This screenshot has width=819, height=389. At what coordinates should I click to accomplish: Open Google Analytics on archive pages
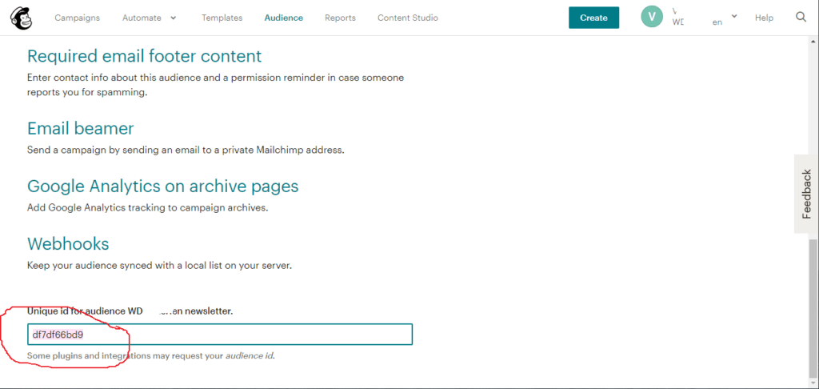(x=162, y=186)
